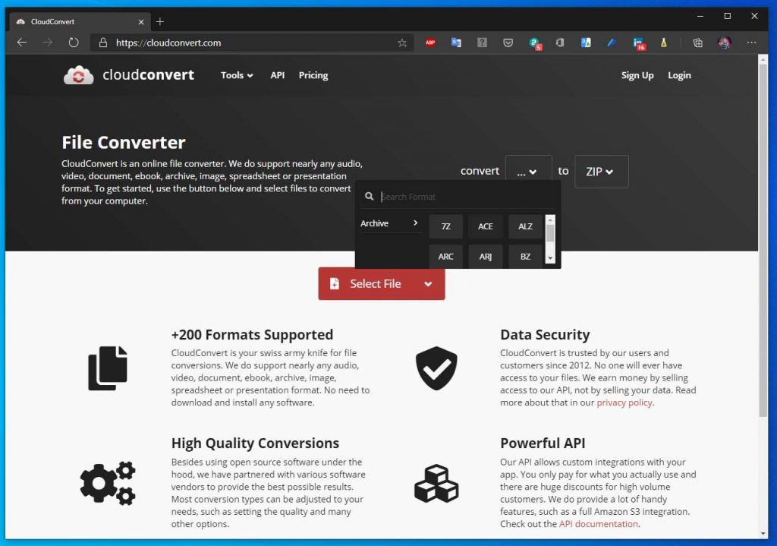Open the Select File dropdown arrow
Viewport: 777px width, 546px height.
[x=428, y=284]
